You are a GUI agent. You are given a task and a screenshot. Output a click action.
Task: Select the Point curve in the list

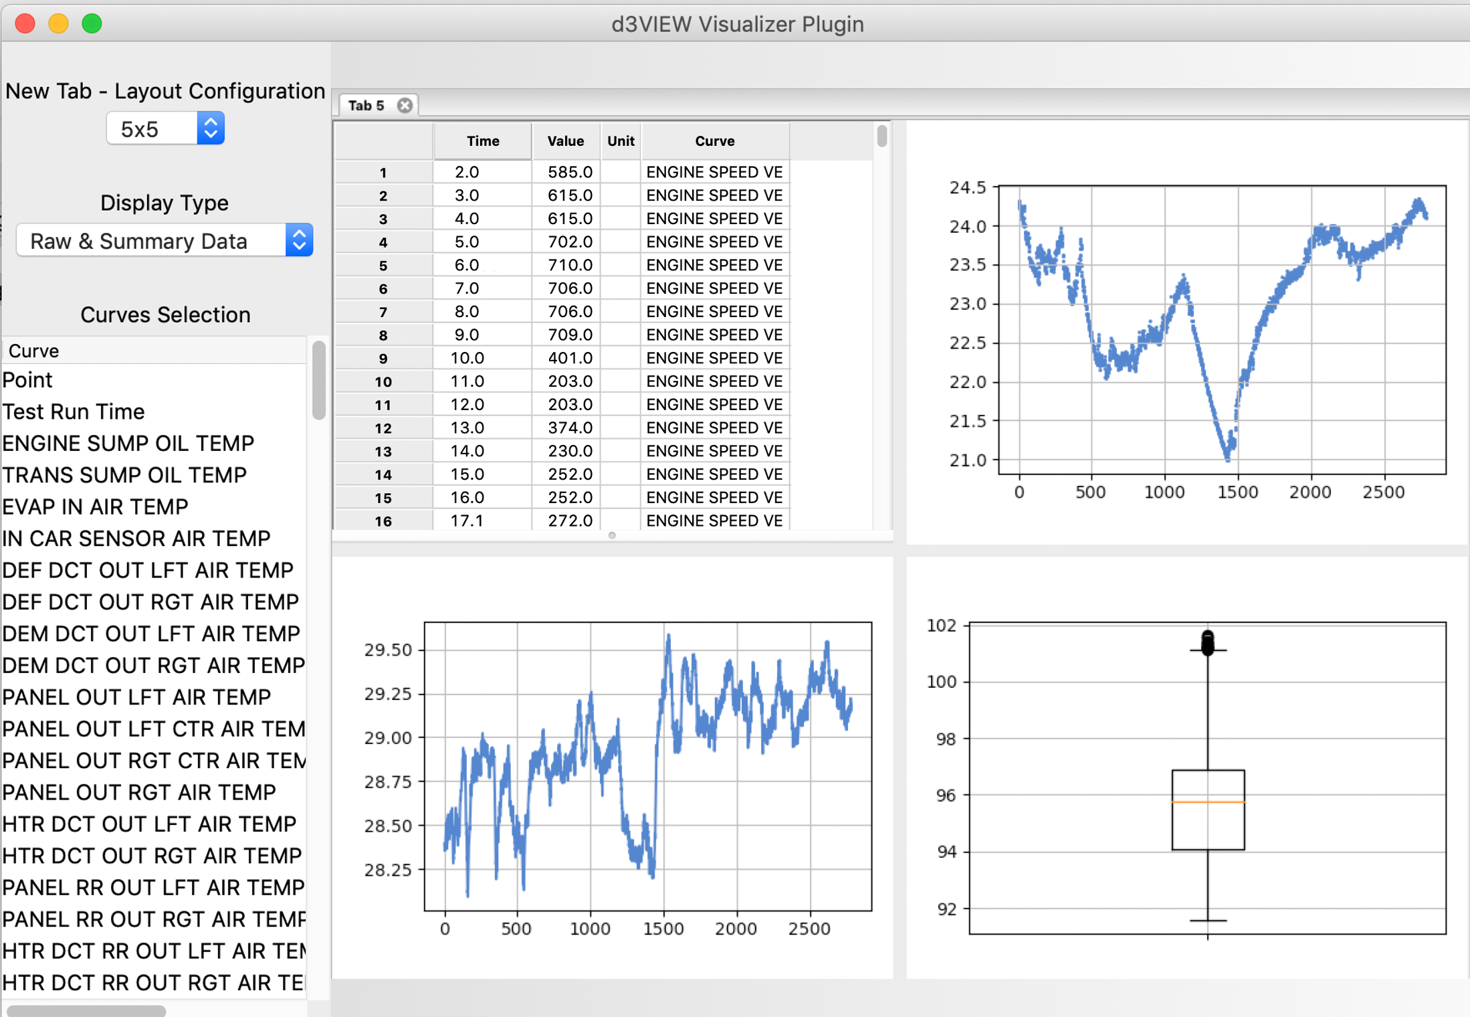[154, 380]
